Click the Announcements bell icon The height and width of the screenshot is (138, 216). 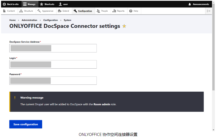point(190,4)
